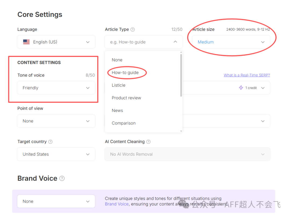Click the lightning bolt credit icon
Screen dimensions: 290x216
tap(241, 88)
